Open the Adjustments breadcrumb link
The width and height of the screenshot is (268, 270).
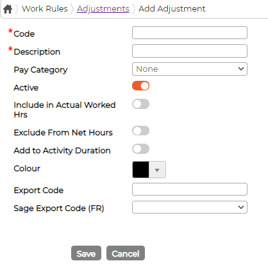[x=103, y=9]
